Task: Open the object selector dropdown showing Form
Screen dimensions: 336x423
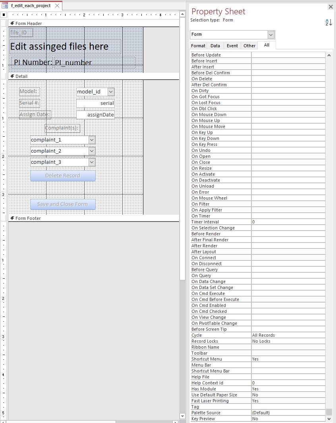Action: 271,35
